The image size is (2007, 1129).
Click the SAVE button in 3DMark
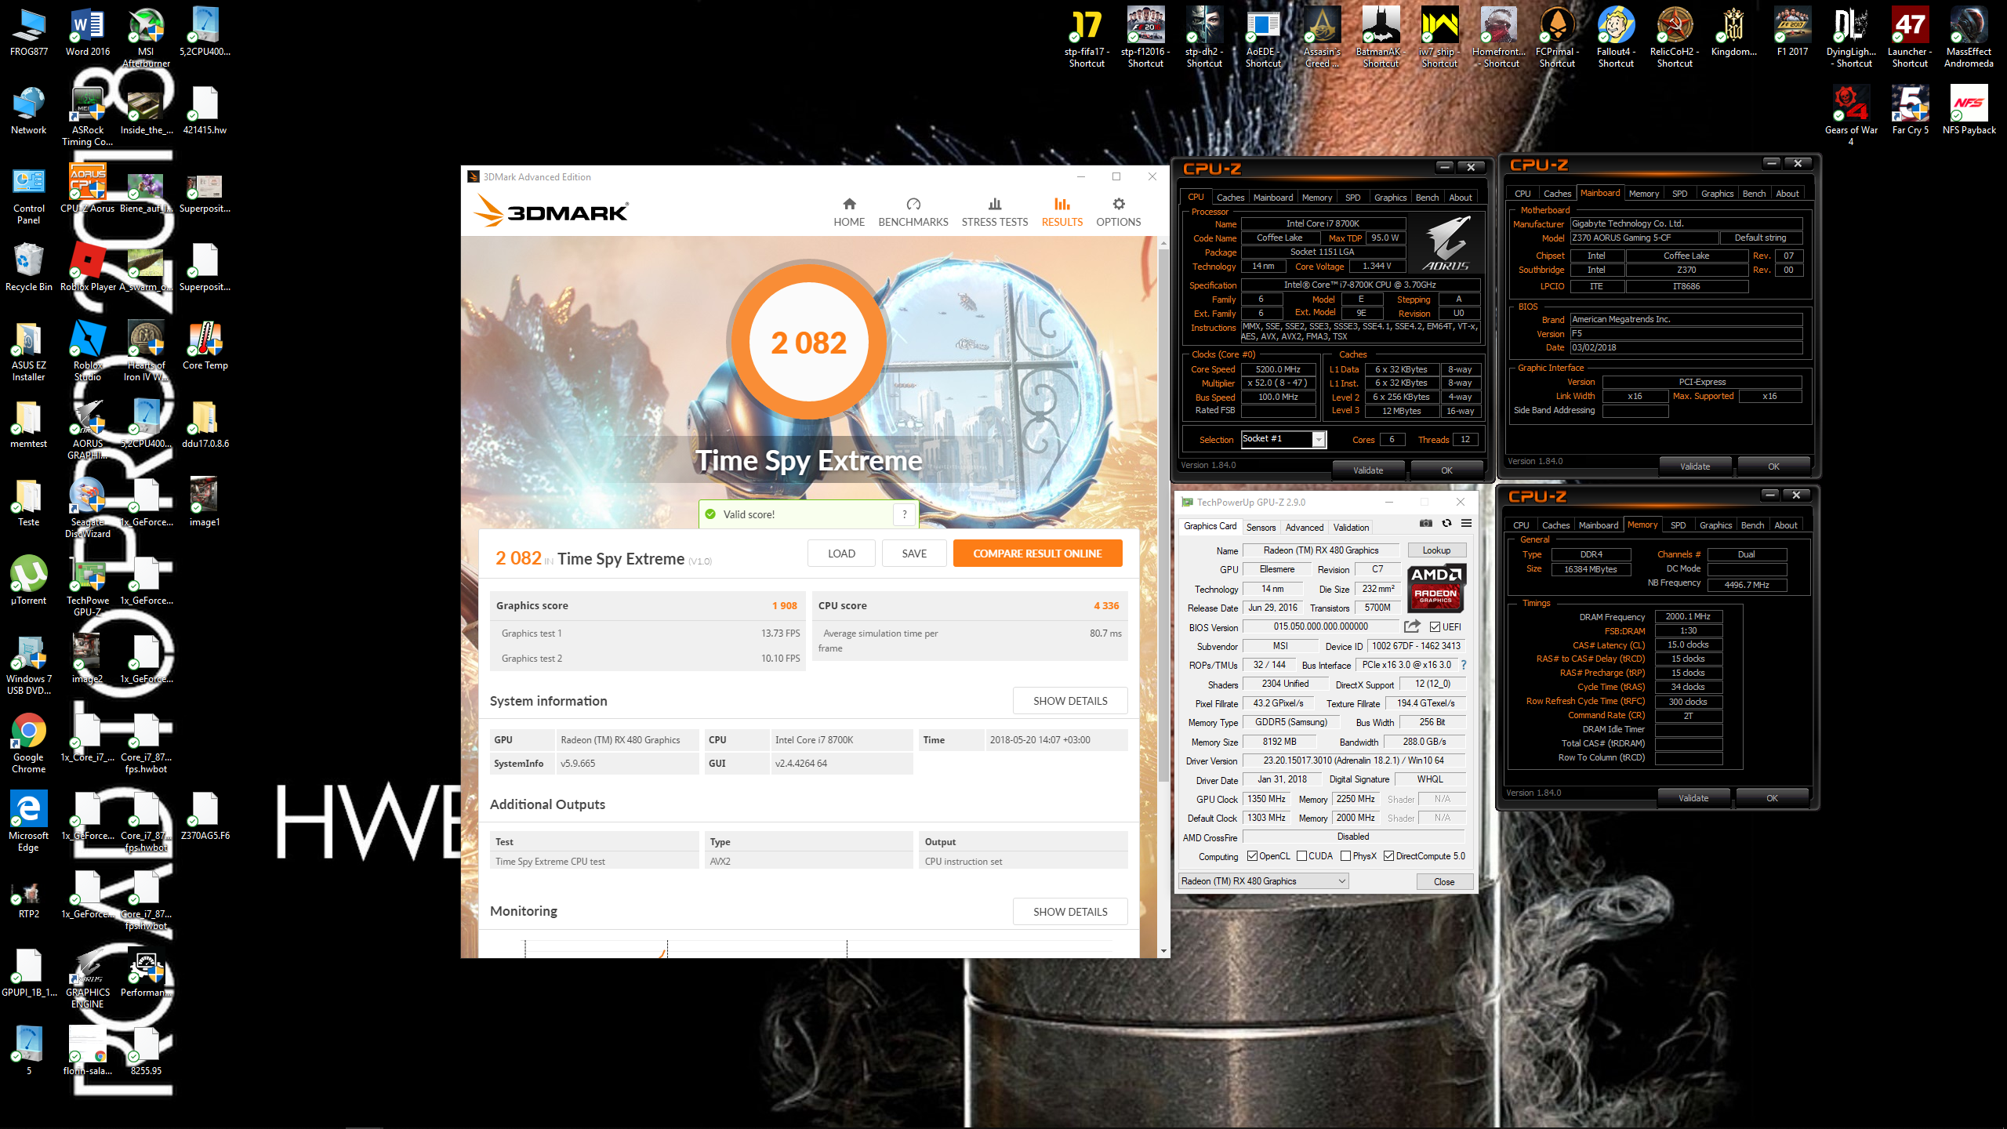914,554
